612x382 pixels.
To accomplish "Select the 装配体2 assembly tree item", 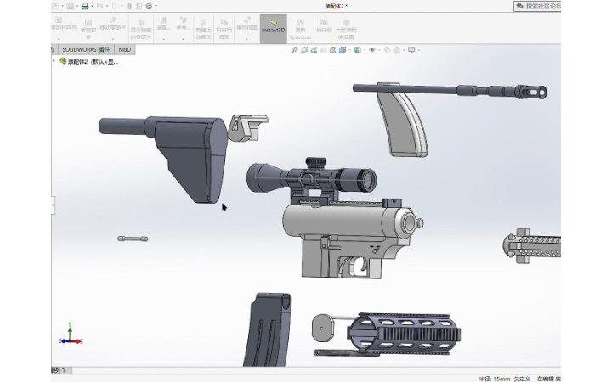I will pyautogui.click(x=88, y=62).
